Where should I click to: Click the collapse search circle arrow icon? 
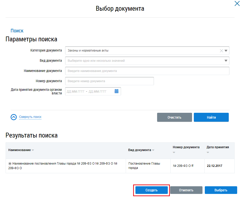click(x=14, y=117)
